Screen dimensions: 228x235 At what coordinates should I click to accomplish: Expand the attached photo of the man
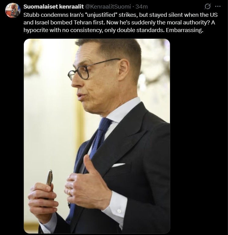click(x=97, y=136)
